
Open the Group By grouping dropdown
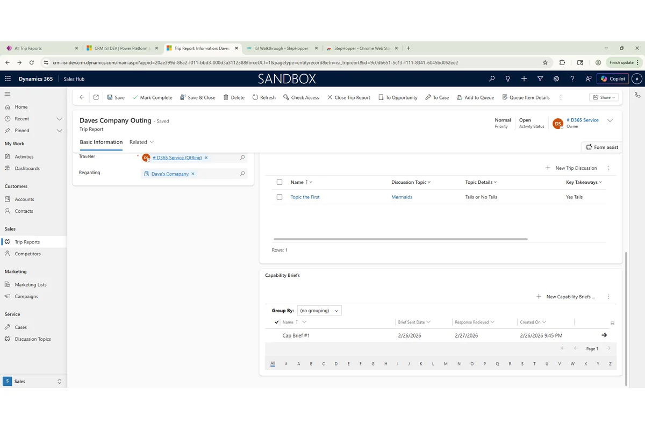(x=319, y=310)
